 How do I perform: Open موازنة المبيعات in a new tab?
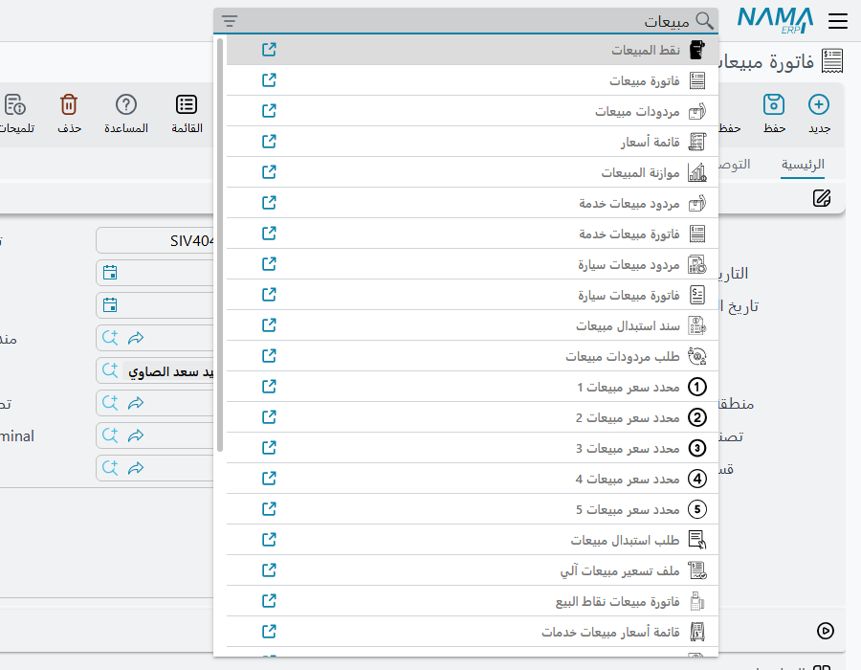click(269, 172)
